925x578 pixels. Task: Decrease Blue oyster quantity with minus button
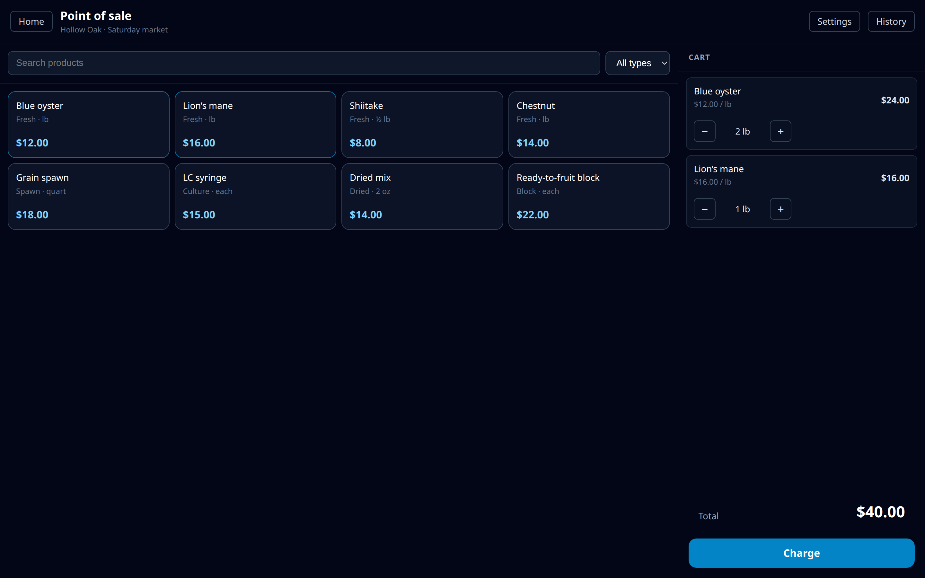(704, 131)
